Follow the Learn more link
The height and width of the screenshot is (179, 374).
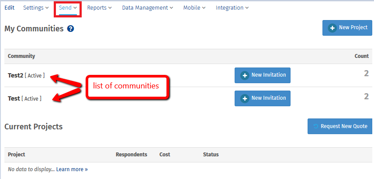point(72,169)
